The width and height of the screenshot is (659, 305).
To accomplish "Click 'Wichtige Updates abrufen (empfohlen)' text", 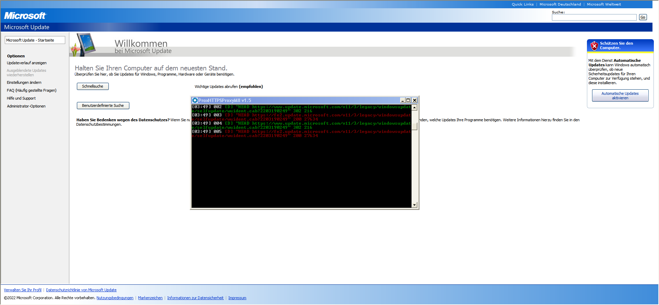I will pos(229,87).
